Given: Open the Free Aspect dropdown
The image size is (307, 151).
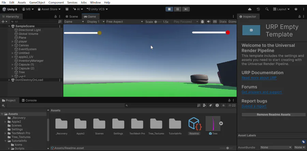Looking at the screenshot, I should [125, 22].
